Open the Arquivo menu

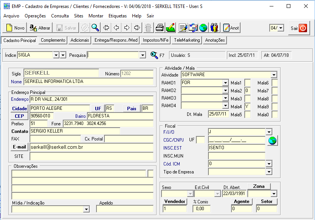coord(11,16)
